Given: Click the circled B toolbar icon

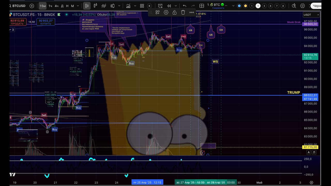Looking at the screenshot, I should tap(149, 6).
